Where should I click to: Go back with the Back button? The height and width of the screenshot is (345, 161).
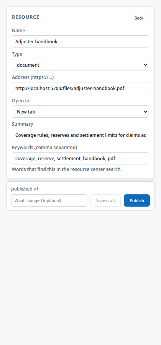click(x=139, y=18)
